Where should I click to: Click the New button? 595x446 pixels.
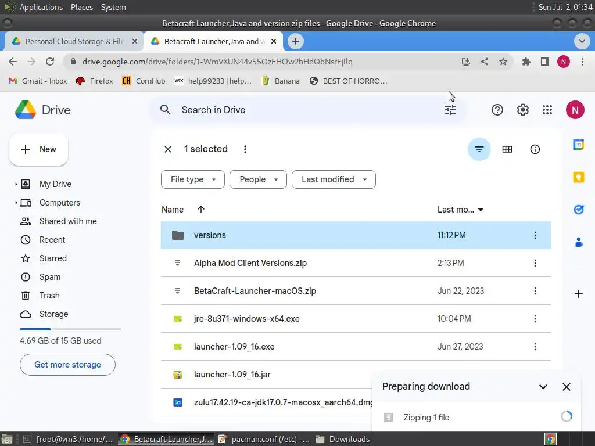click(x=38, y=149)
